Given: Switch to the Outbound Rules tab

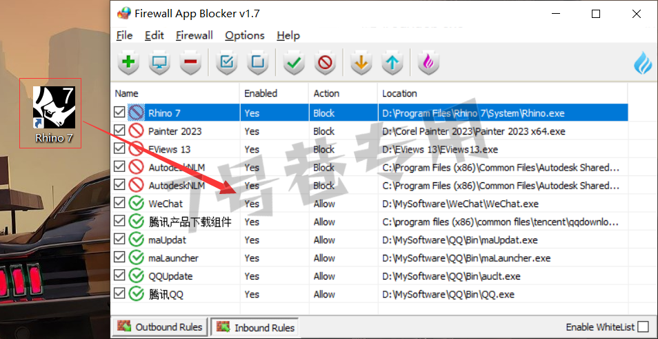Looking at the screenshot, I should click(x=159, y=327).
